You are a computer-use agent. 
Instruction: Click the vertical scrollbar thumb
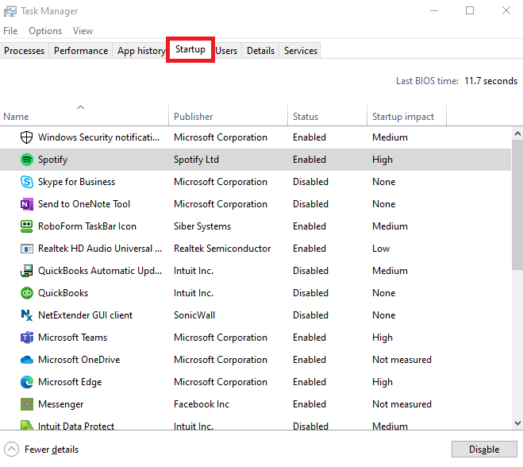pyautogui.click(x=517, y=205)
